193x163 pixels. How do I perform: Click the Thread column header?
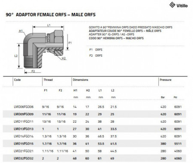tap(48, 80)
